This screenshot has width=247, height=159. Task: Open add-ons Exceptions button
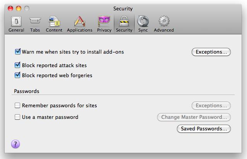point(211,52)
